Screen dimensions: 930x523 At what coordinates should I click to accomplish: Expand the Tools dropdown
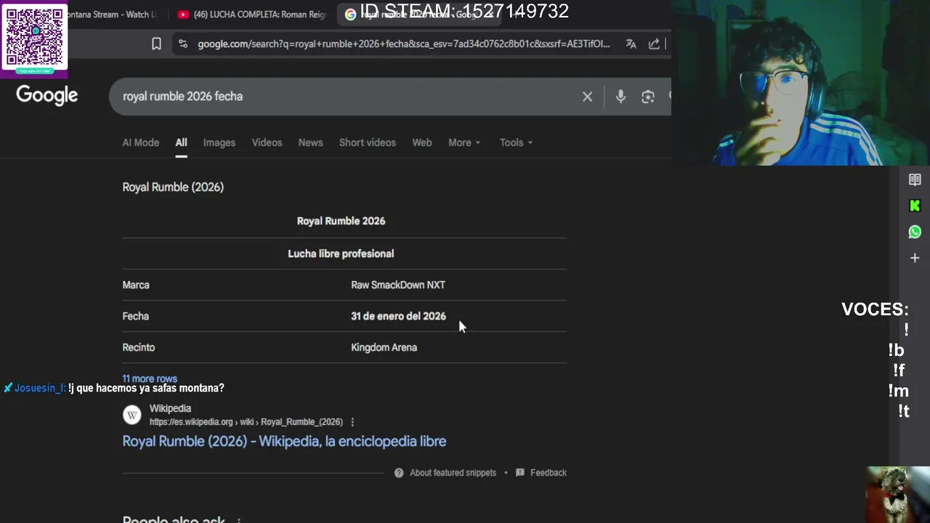coord(516,142)
